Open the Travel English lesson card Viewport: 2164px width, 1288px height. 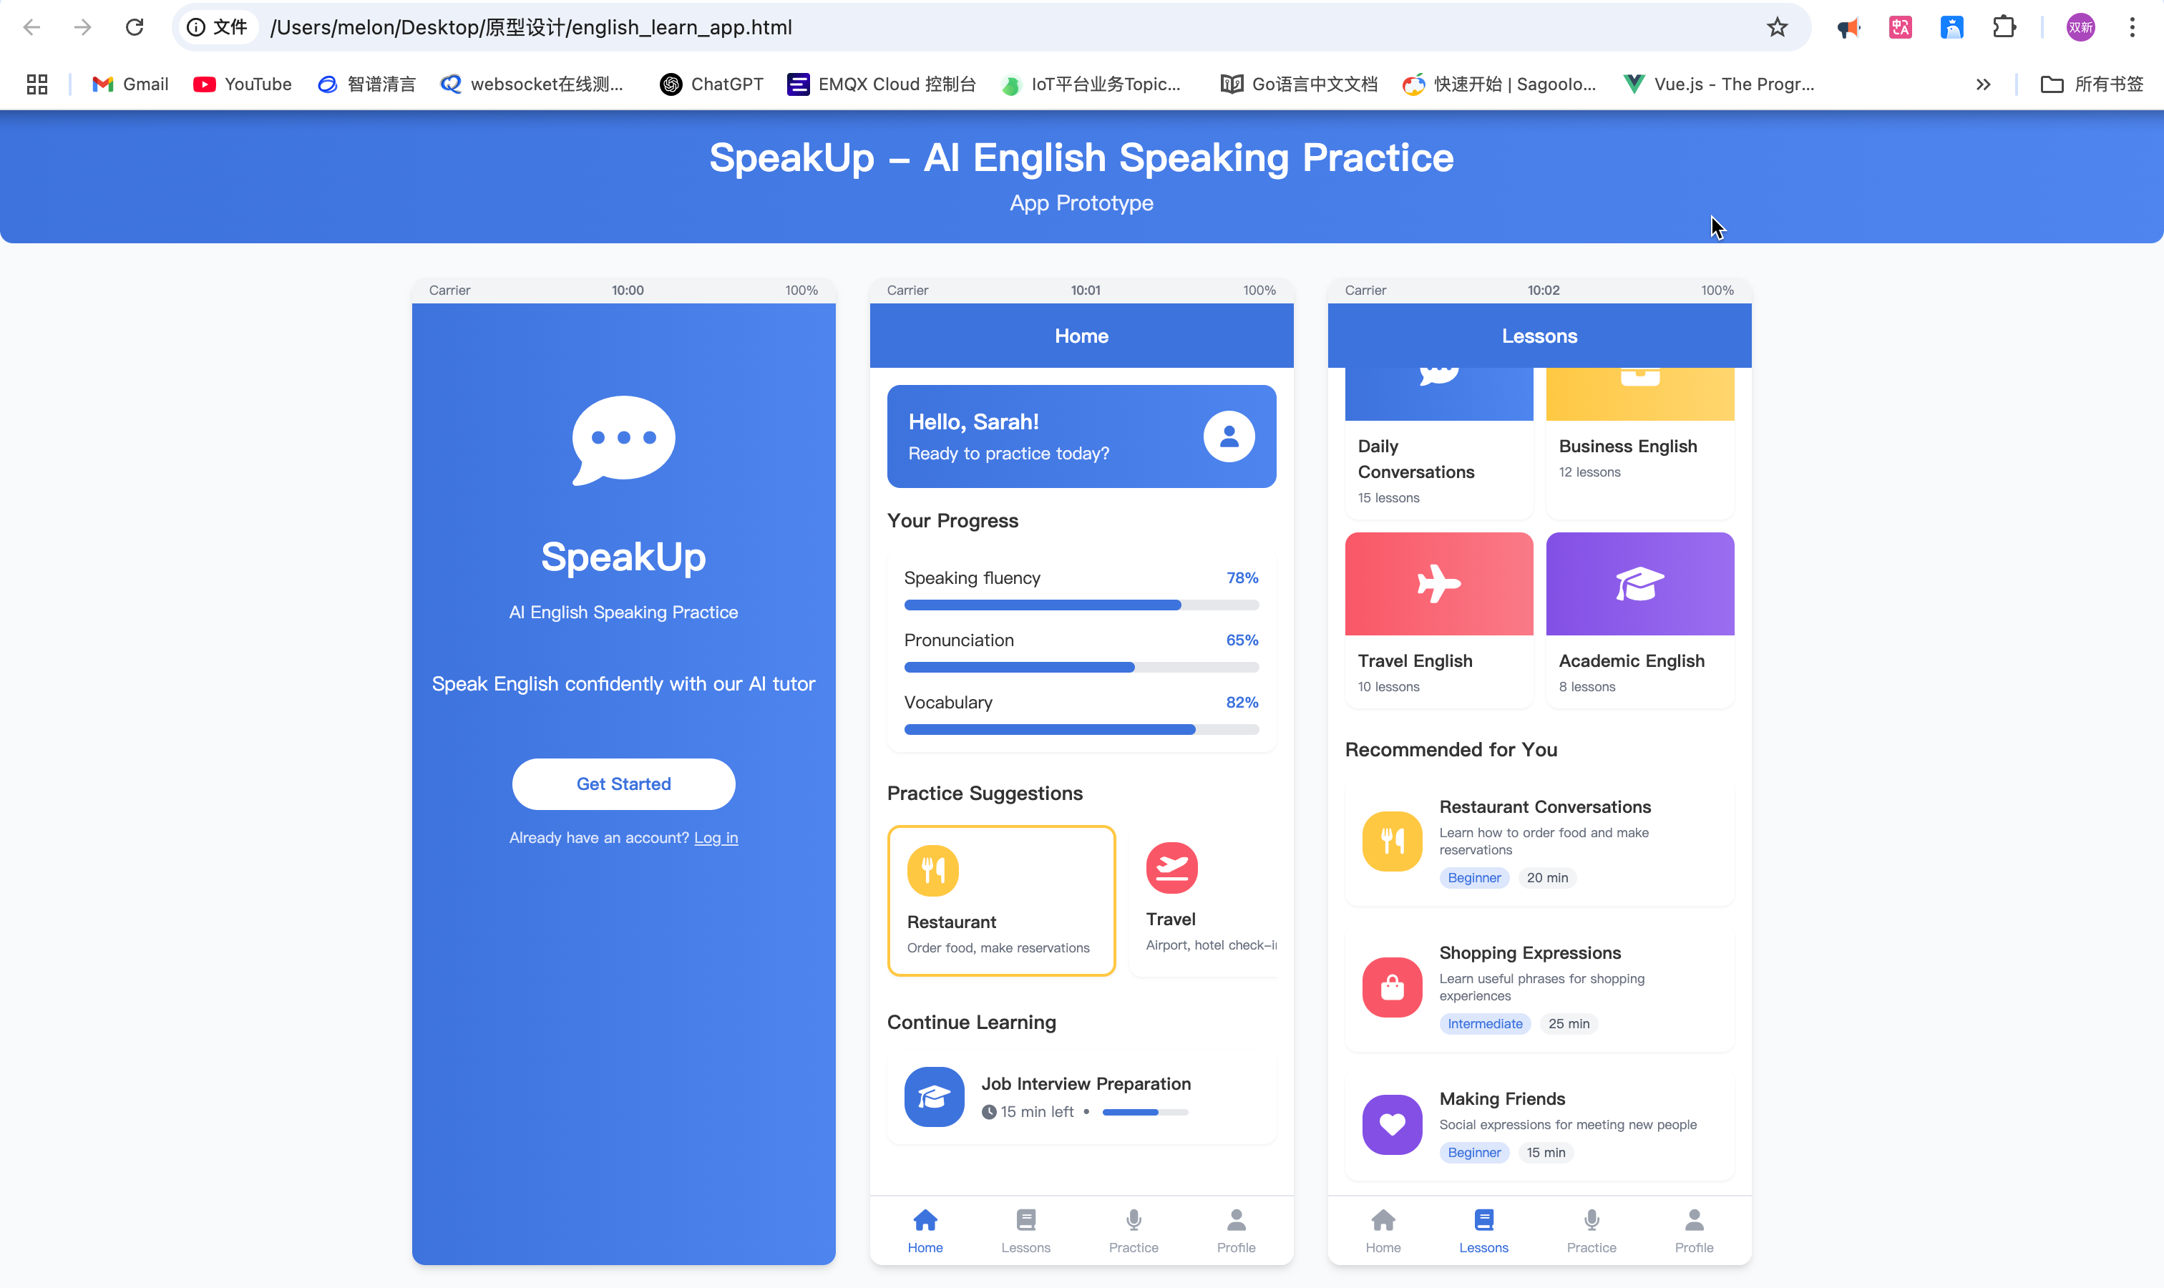coord(1438,620)
